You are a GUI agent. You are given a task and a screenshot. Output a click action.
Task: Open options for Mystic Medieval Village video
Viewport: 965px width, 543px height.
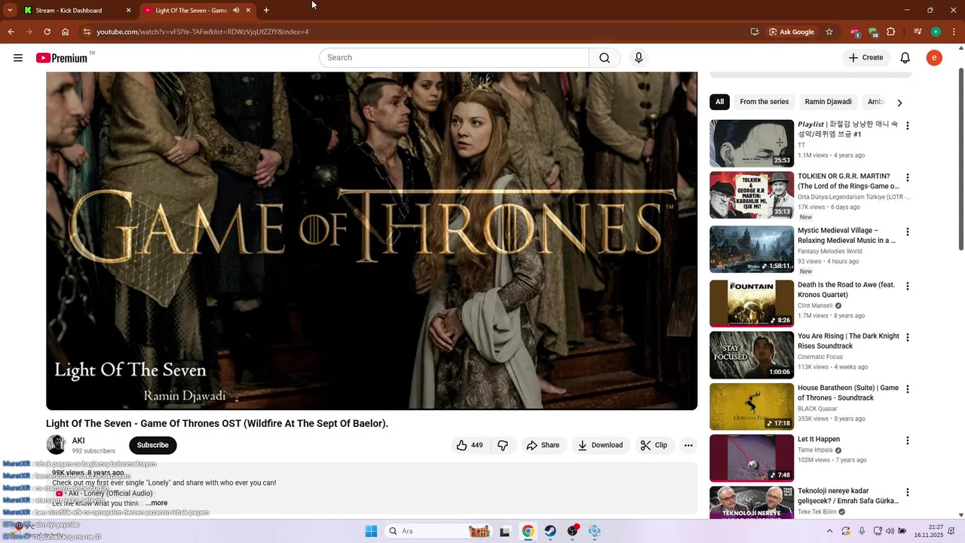coord(908,232)
